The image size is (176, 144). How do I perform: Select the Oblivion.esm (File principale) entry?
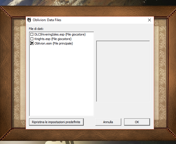click(x=54, y=43)
